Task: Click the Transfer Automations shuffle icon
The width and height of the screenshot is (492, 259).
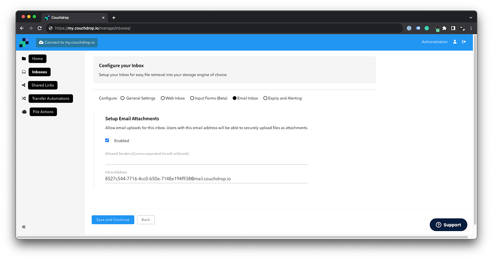Action: pos(24,99)
